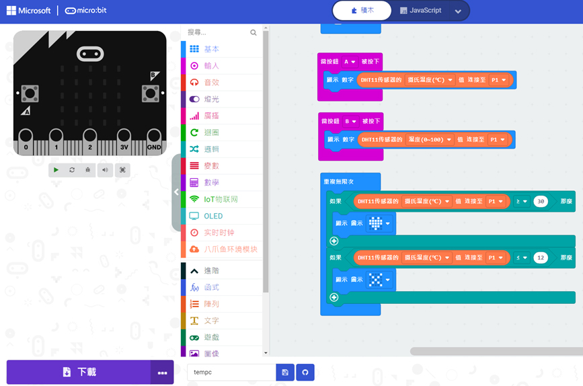
Task: Select the 積木 blocks tab
Action: (x=363, y=11)
